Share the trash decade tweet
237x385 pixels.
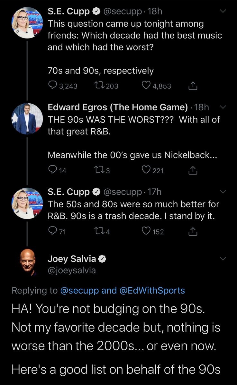(192, 231)
